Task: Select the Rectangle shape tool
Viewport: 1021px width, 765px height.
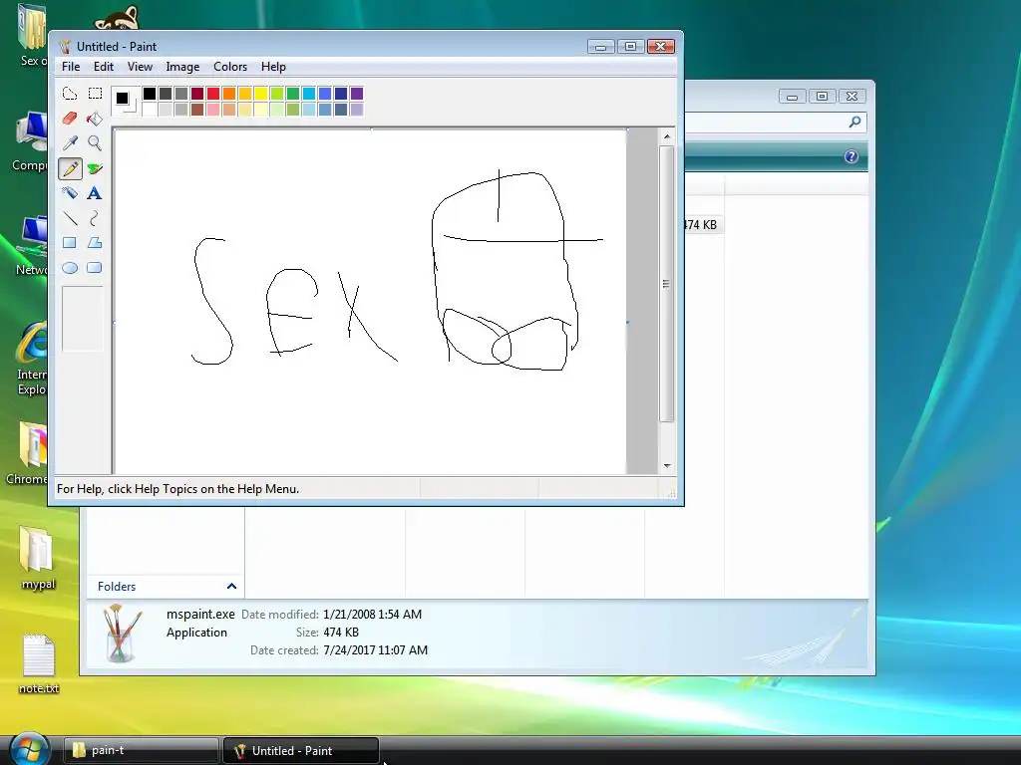Action: click(x=70, y=243)
